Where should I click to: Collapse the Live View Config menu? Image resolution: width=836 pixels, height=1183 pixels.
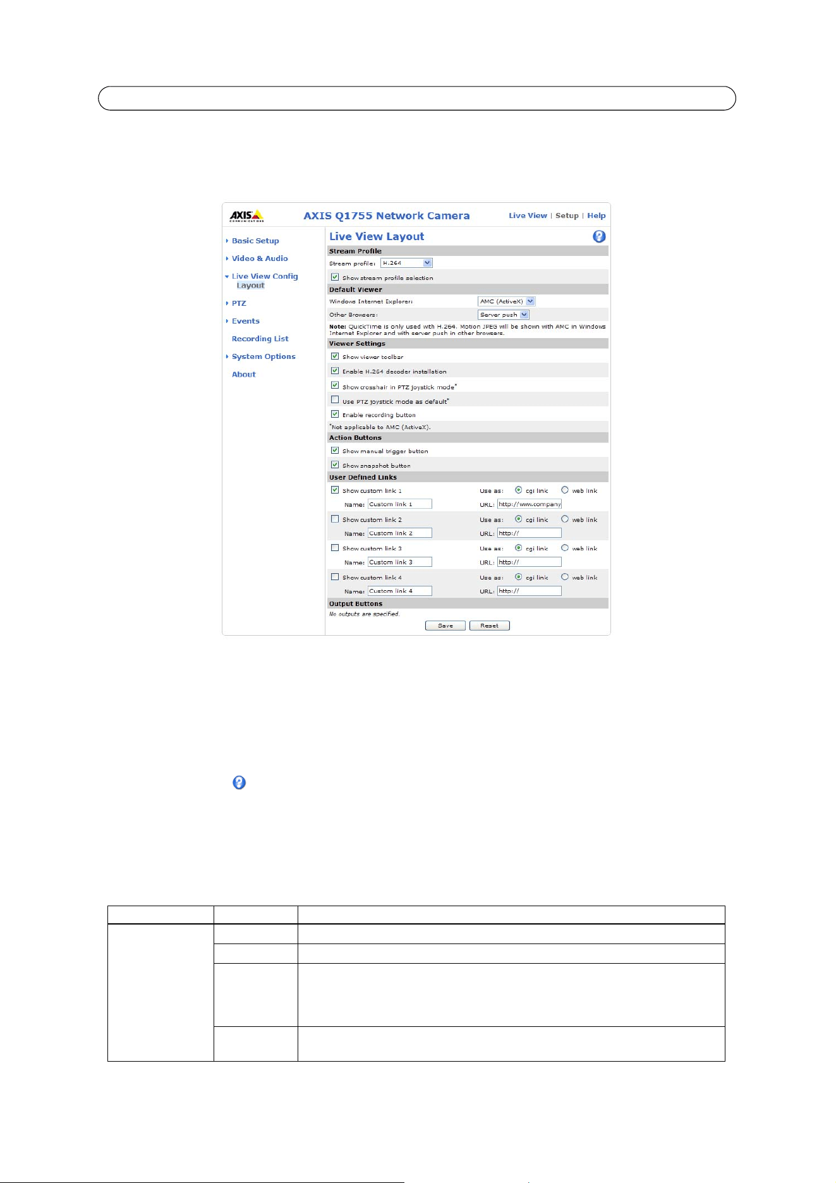tap(265, 276)
